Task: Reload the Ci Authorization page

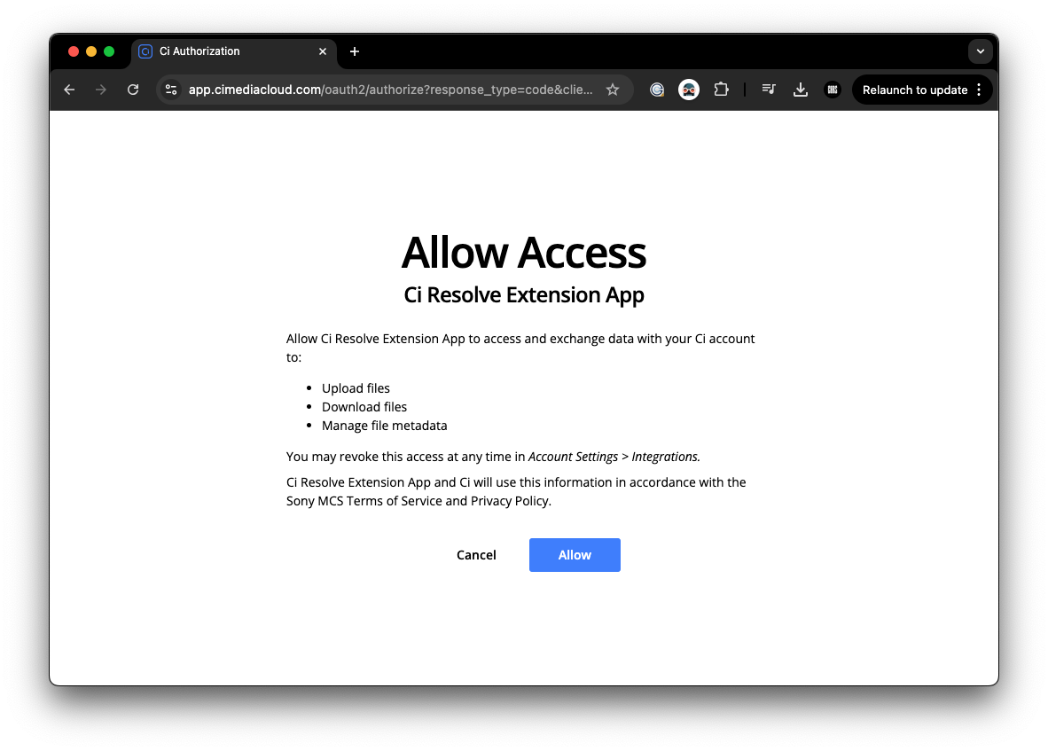Action: pos(133,90)
